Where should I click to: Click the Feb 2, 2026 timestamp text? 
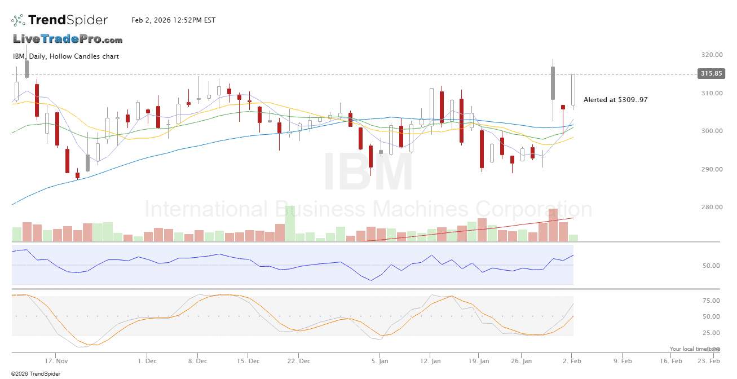173,20
